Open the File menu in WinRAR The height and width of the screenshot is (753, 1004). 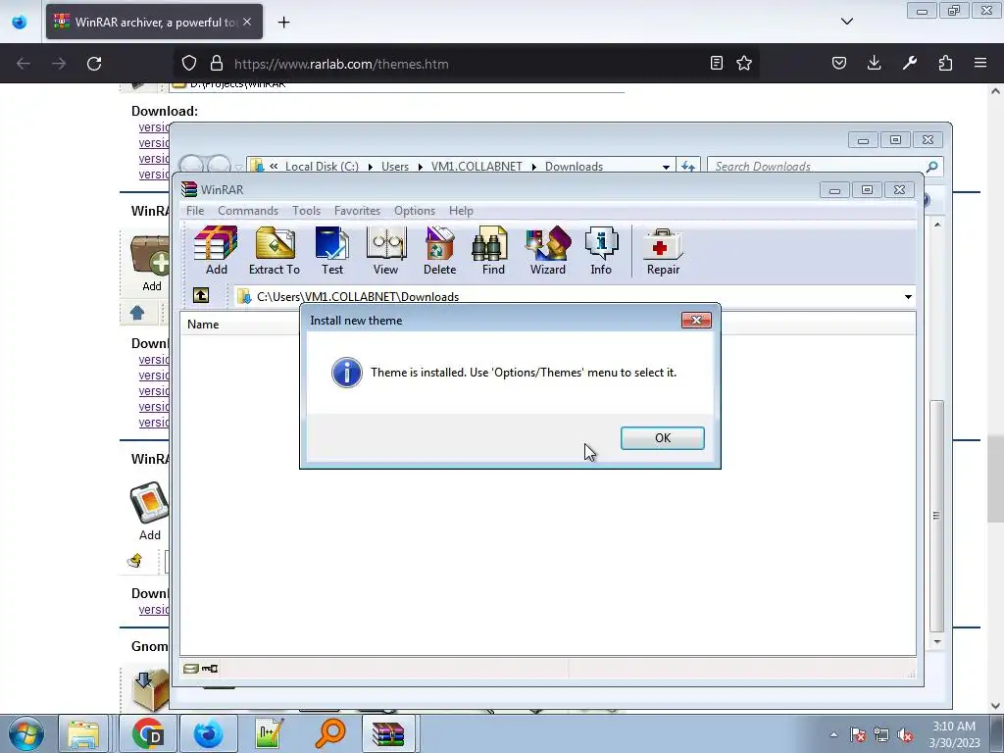point(195,211)
